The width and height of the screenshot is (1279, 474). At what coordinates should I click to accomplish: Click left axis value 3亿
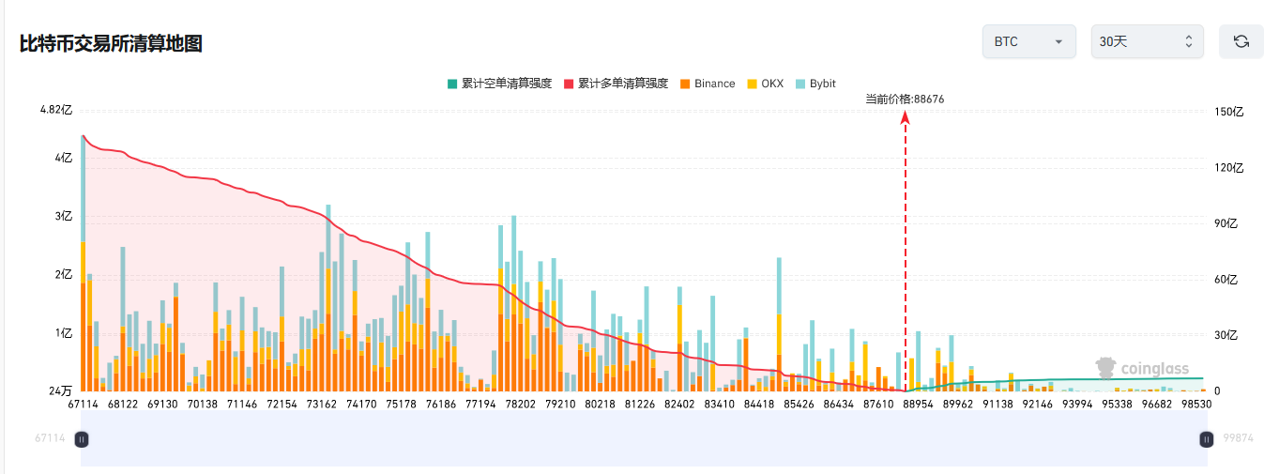point(64,216)
